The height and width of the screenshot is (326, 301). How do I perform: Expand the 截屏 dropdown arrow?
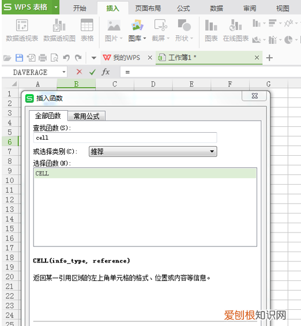pyautogui.click(x=168, y=39)
